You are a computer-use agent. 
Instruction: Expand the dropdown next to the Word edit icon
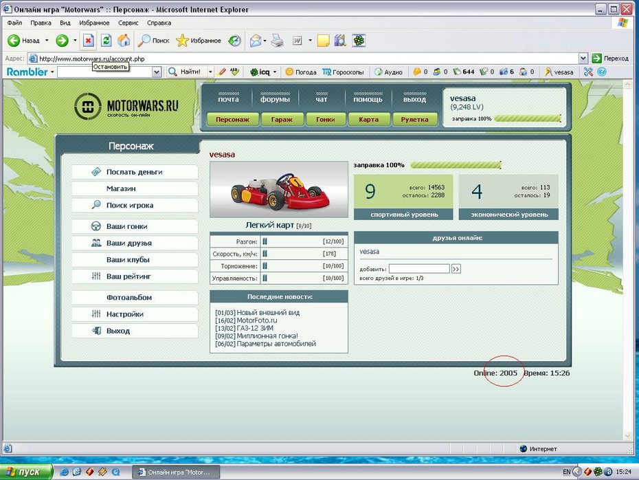coord(310,41)
